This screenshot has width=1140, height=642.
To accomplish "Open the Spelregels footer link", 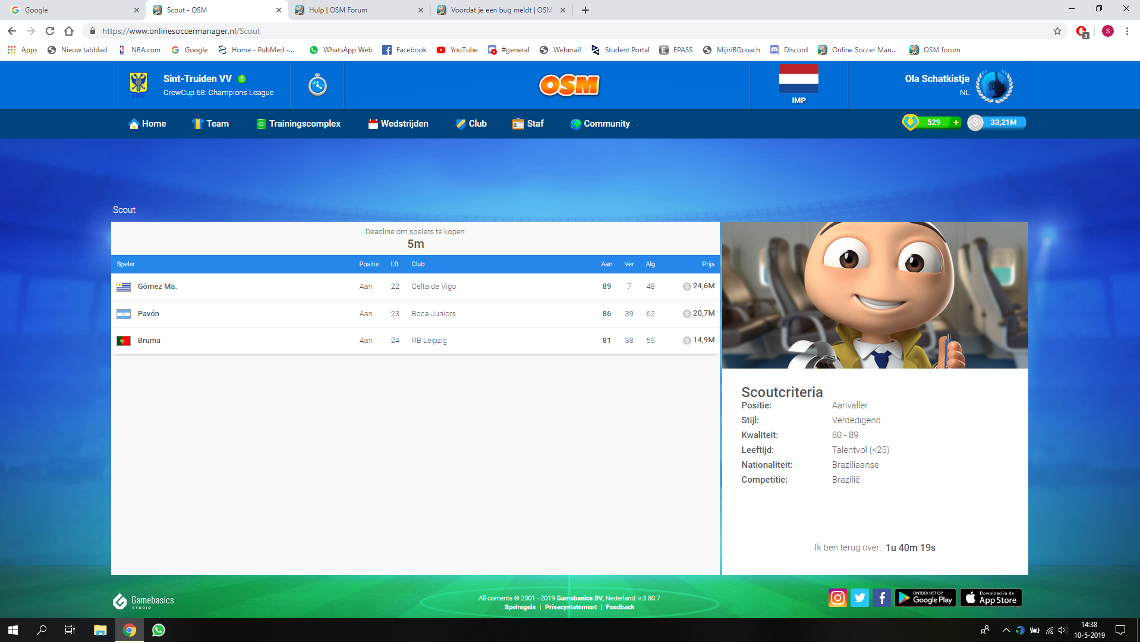I will [519, 607].
